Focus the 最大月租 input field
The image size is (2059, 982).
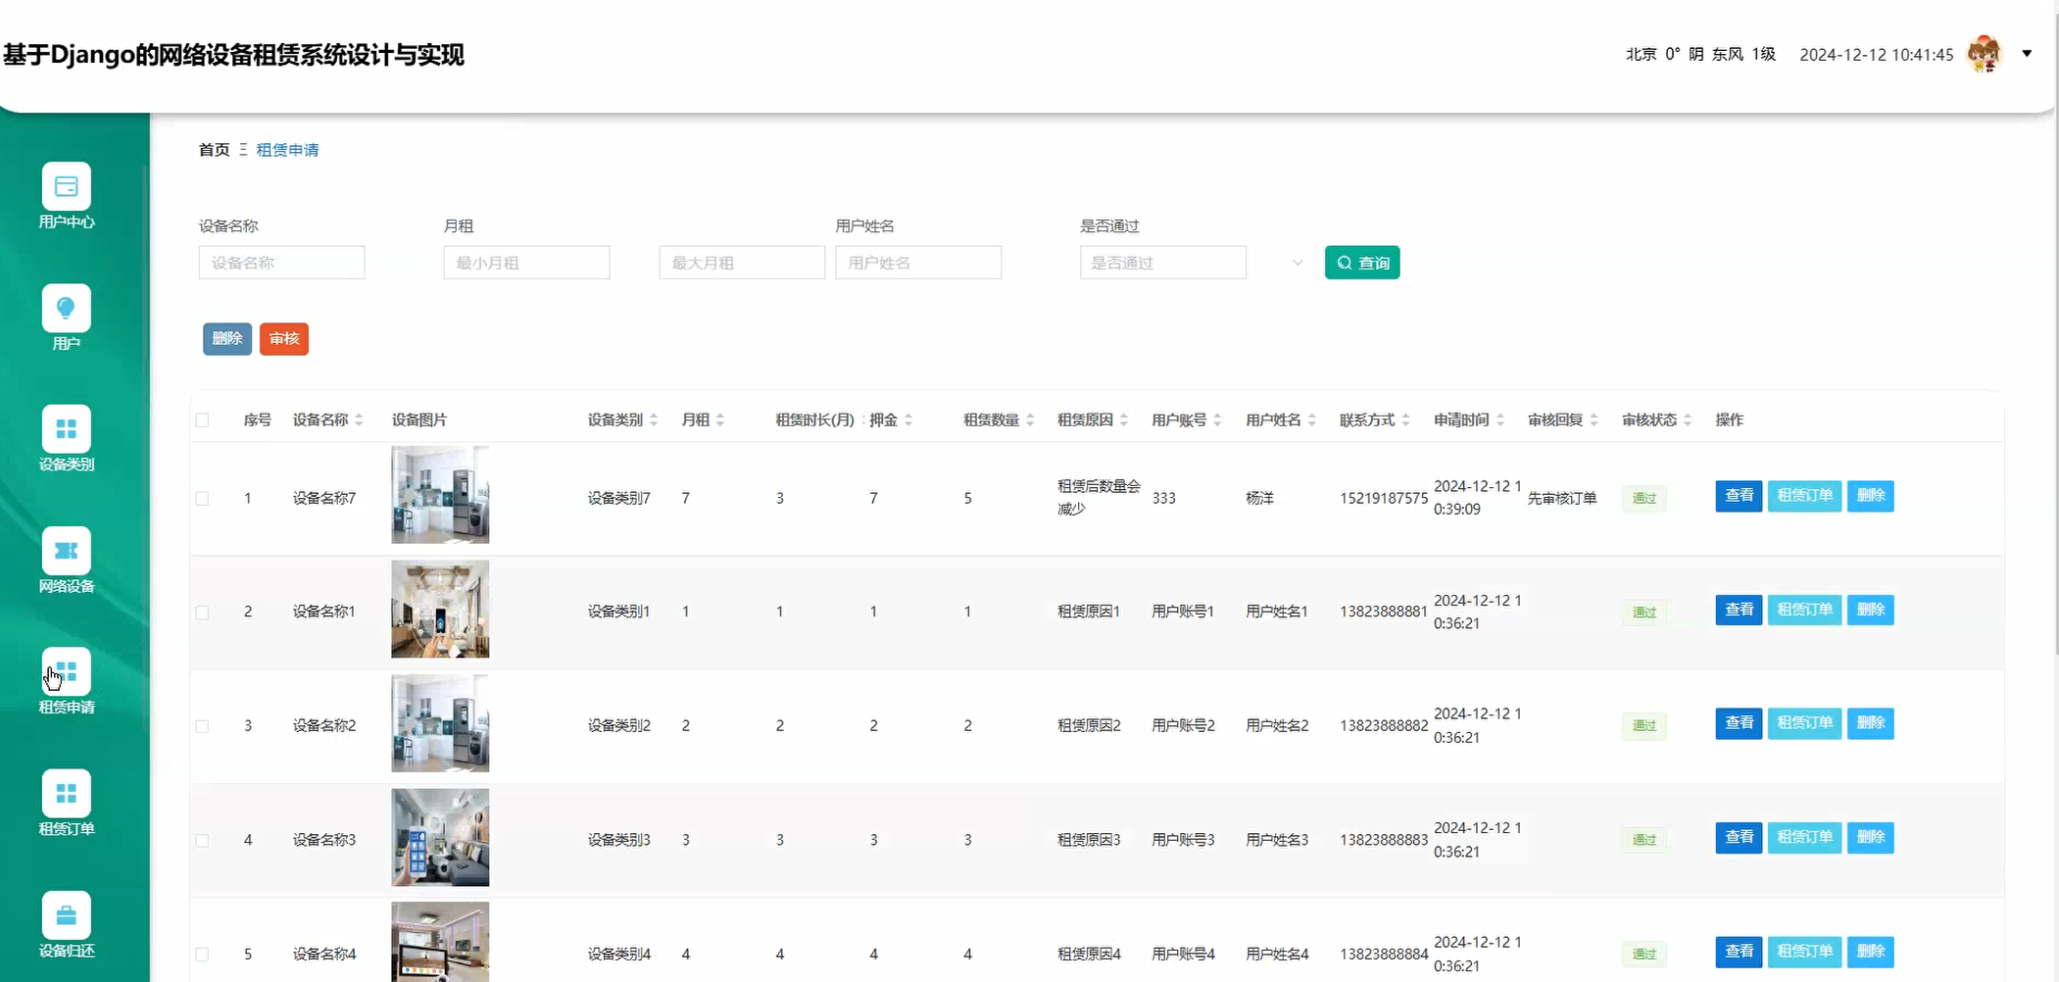point(742,263)
